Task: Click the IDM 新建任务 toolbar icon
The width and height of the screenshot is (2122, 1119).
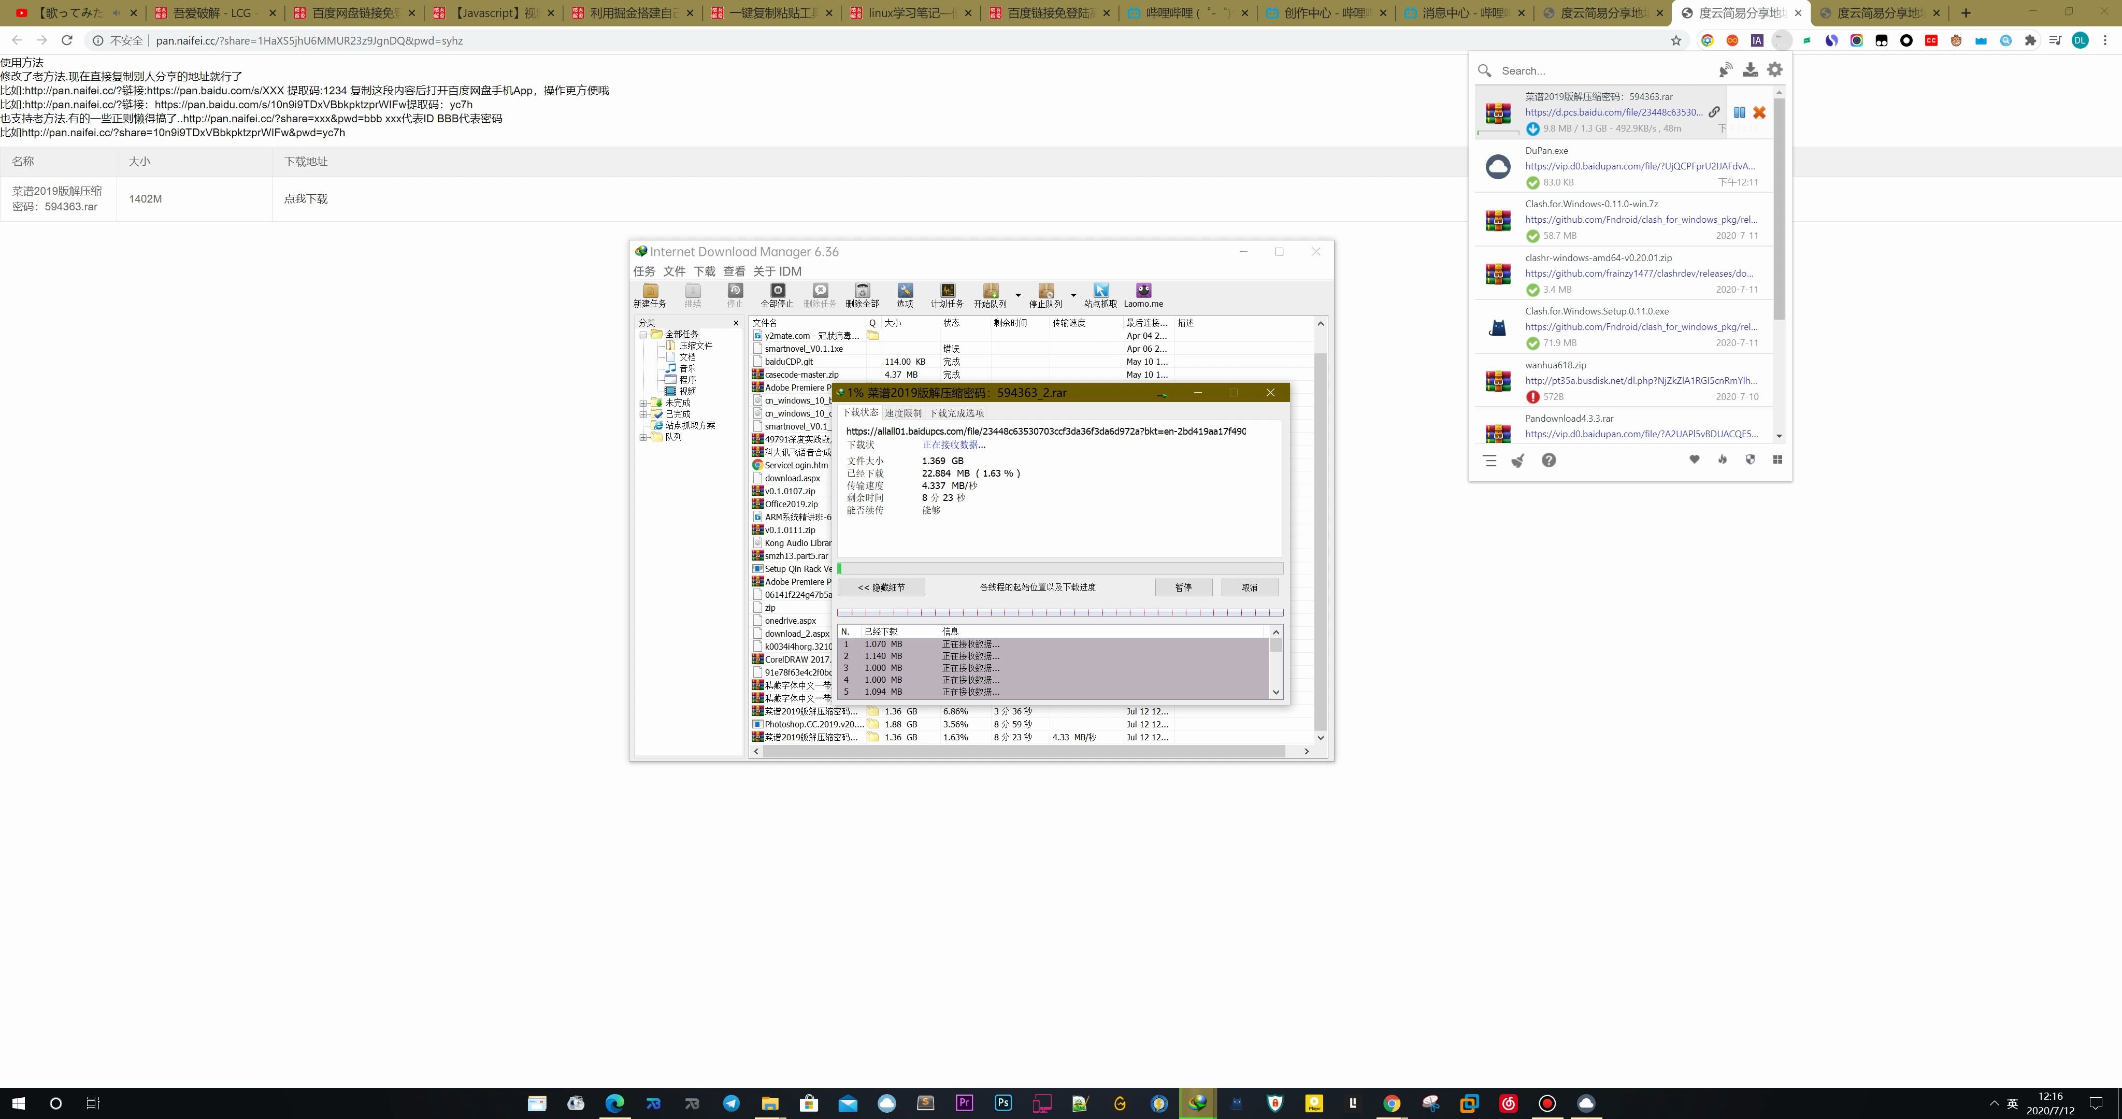Action: 650,295
